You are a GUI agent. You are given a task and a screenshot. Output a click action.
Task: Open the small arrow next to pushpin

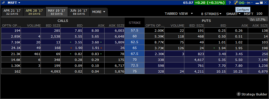pyautogui.click(x=252, y=3)
